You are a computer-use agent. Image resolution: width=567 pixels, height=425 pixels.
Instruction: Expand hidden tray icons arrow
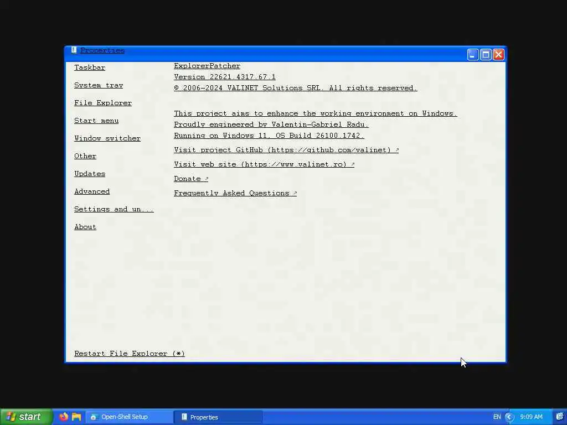(509, 417)
